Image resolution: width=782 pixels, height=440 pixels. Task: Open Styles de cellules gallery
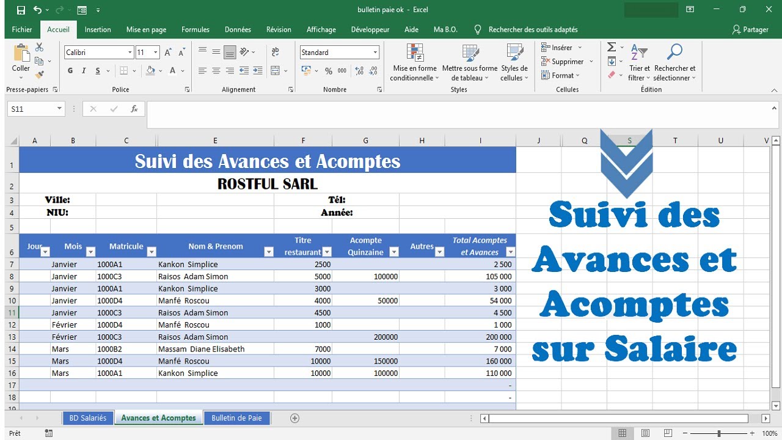click(514, 62)
